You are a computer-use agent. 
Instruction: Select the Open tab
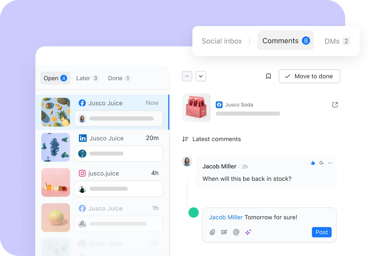(55, 78)
